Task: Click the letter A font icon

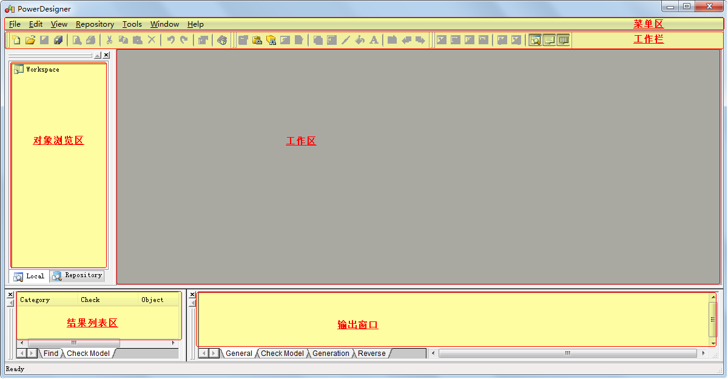Action: point(374,40)
